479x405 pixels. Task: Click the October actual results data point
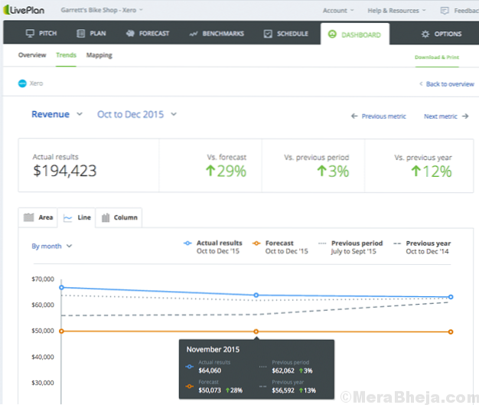(x=61, y=288)
